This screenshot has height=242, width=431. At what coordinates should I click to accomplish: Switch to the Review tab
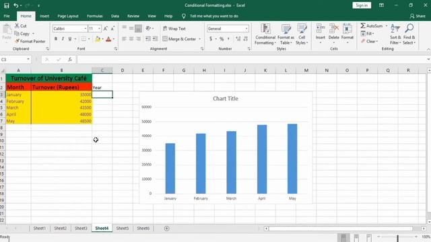[133, 16]
